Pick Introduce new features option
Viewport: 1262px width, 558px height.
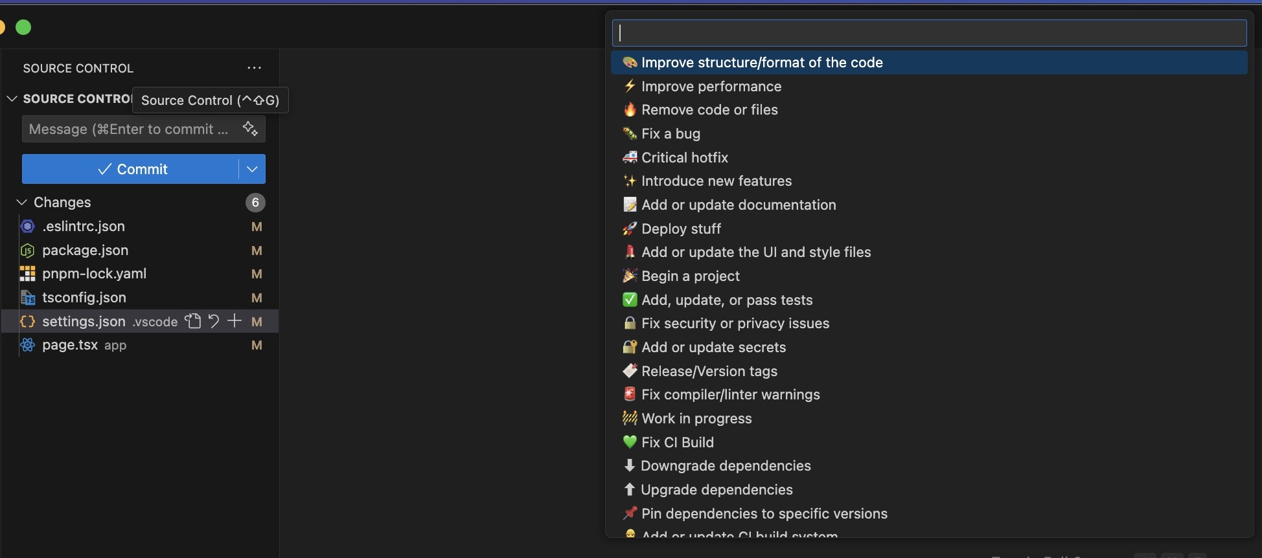(x=929, y=181)
